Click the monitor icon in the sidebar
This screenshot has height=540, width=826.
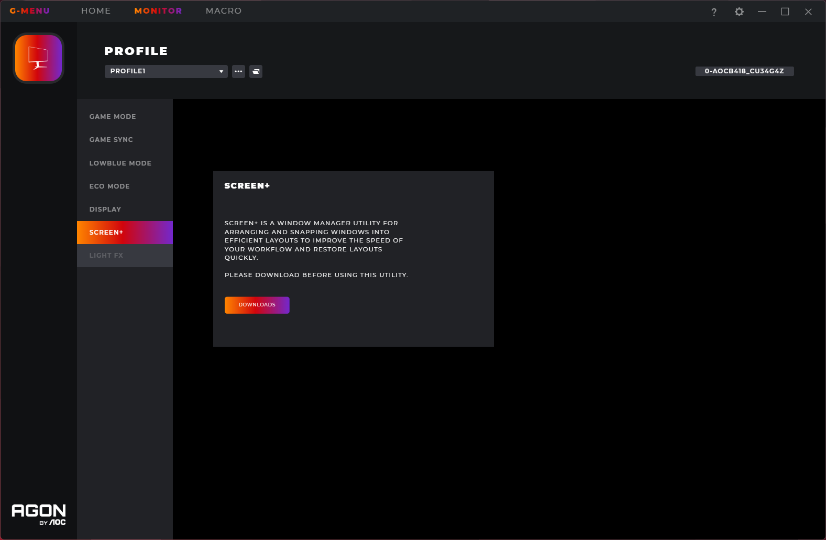point(38,58)
